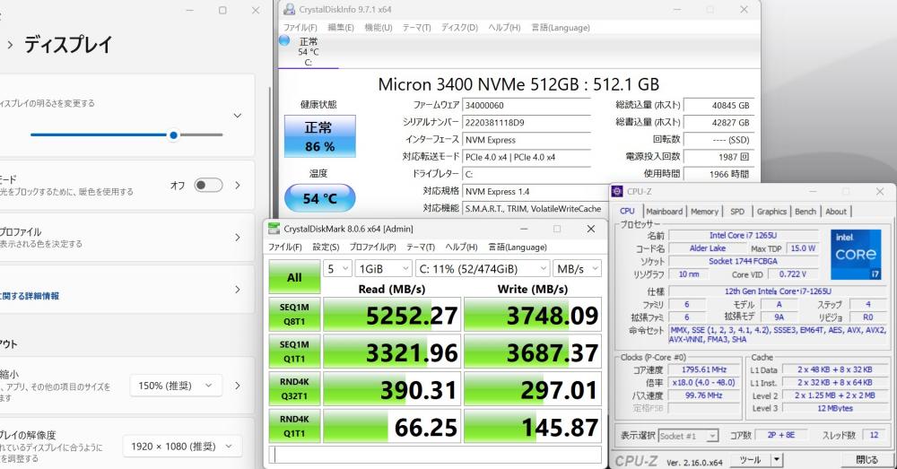Click the Intel Core i7 logo in CPU-Z
The image size is (897, 469).
click(856, 255)
